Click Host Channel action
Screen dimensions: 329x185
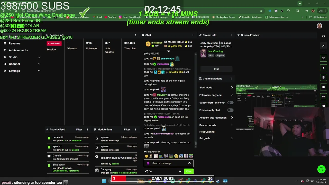pyautogui.click(x=207, y=132)
